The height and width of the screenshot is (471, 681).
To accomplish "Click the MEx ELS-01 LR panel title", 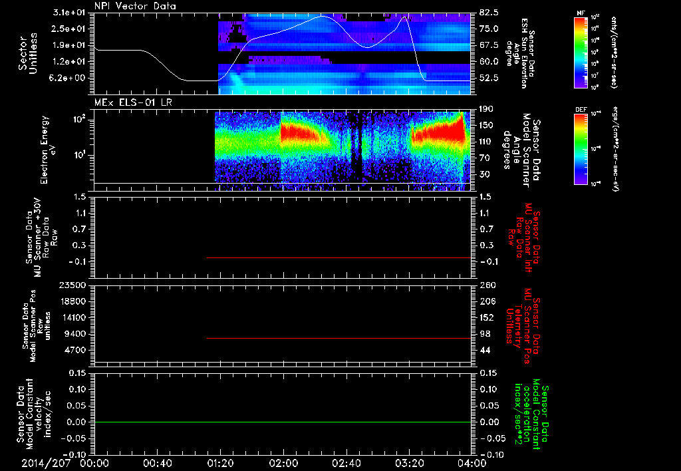I will click(133, 103).
